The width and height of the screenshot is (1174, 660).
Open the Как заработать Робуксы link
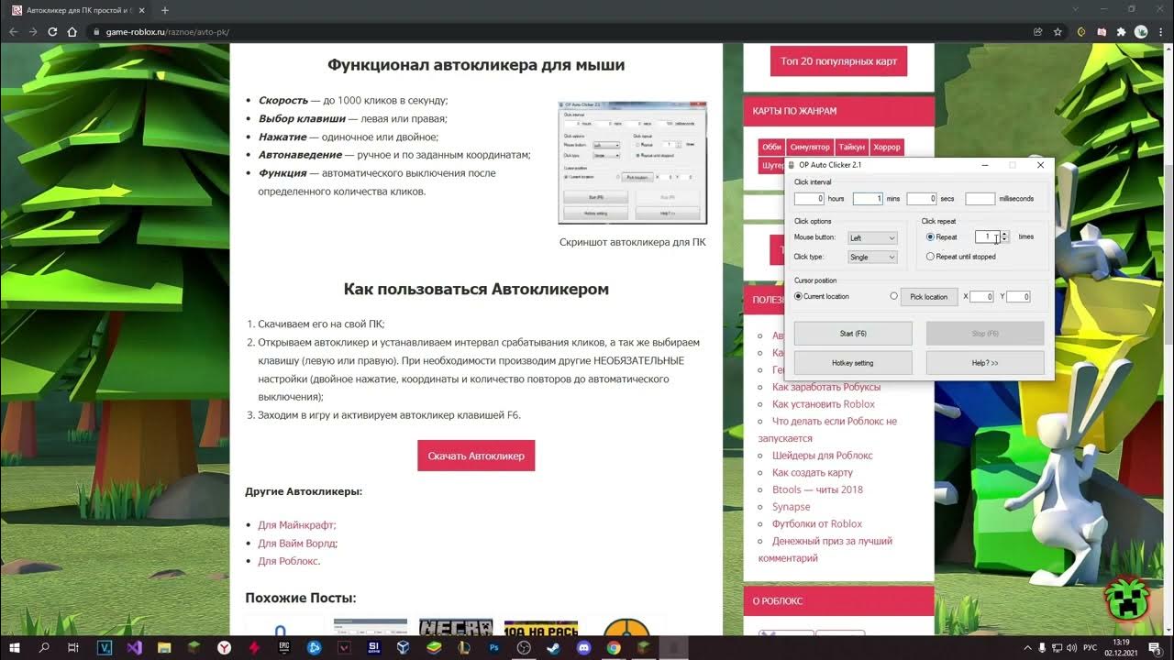pyautogui.click(x=826, y=387)
